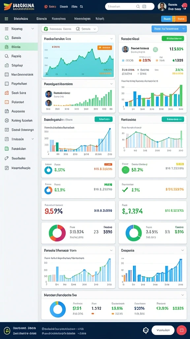
Task: Click the settings gear icon in footer
Action: point(146,330)
